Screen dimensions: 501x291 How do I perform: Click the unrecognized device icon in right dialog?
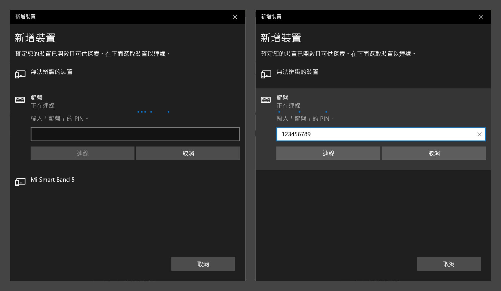tap(266, 74)
